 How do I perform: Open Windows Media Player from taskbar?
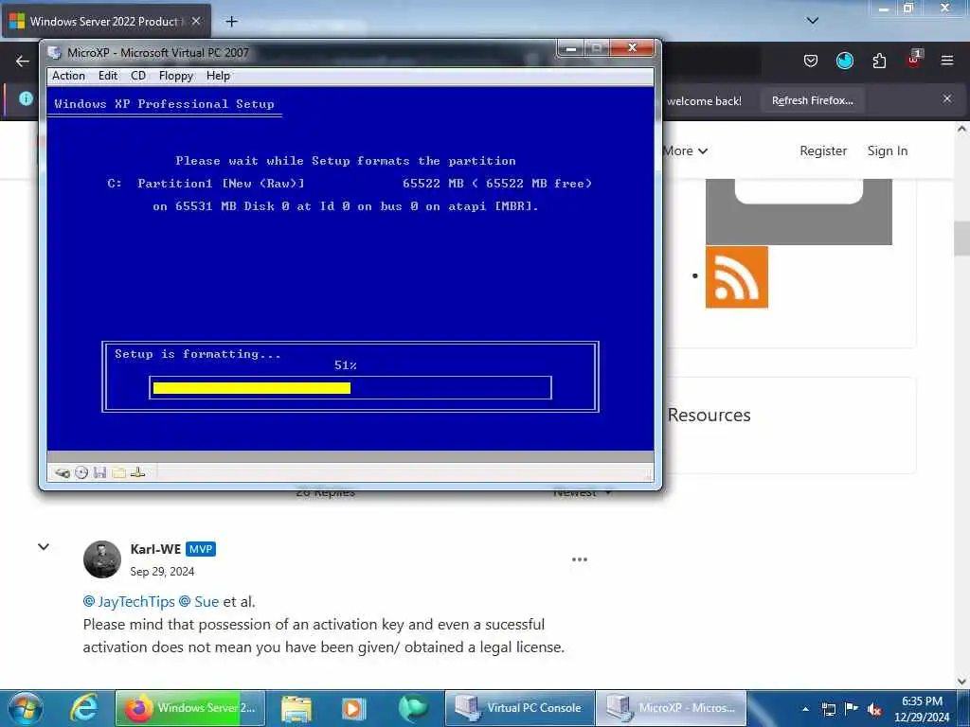pos(354,708)
